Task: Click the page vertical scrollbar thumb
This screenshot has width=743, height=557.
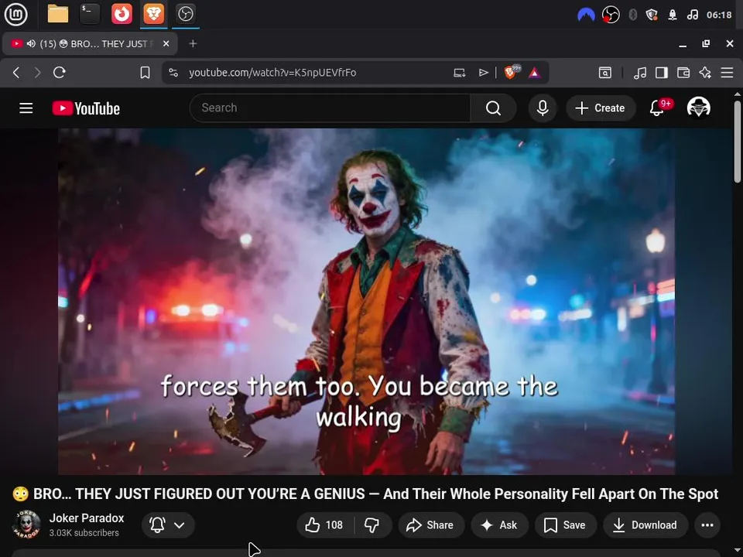Action: [x=738, y=141]
